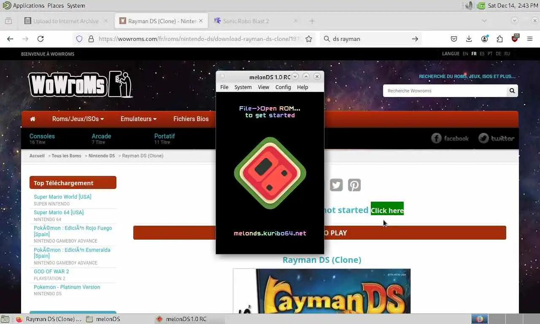The image size is (540, 324).
Task: Switch site language to ES
Action: pyautogui.click(x=482, y=54)
